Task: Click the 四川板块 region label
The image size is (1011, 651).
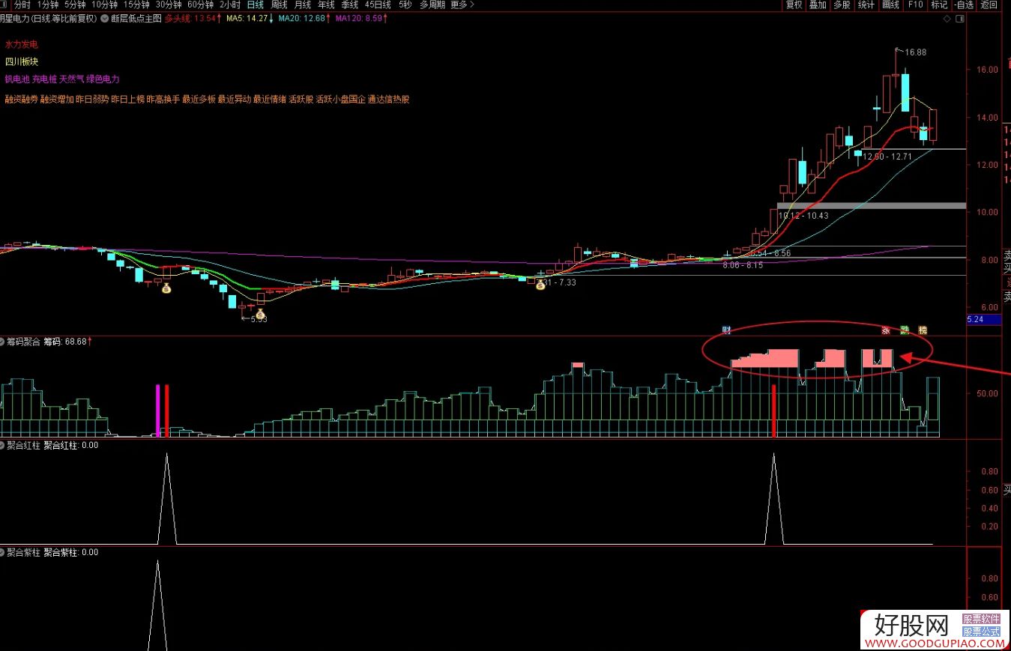Action: pyautogui.click(x=21, y=62)
